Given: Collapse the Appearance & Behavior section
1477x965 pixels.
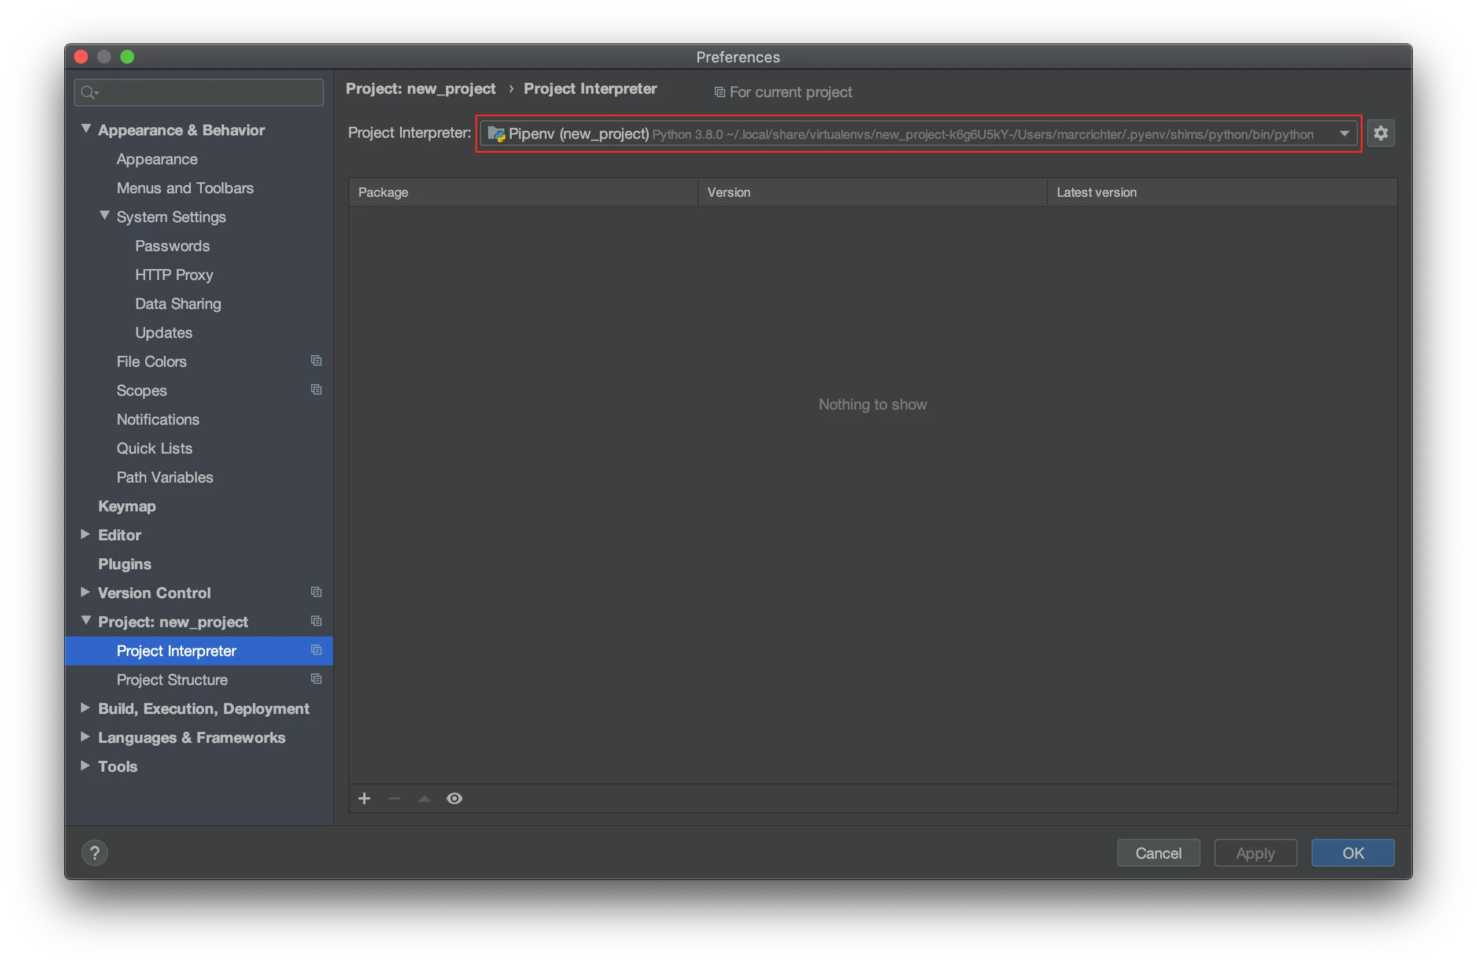Looking at the screenshot, I should (86, 129).
